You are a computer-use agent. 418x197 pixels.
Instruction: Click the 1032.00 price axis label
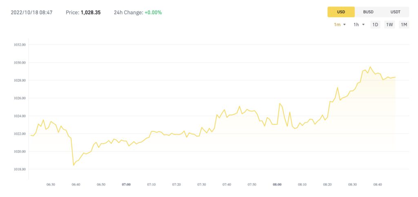(x=20, y=45)
